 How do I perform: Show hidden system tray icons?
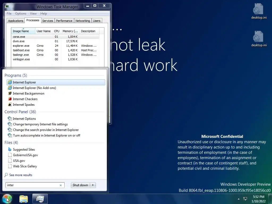239,199
